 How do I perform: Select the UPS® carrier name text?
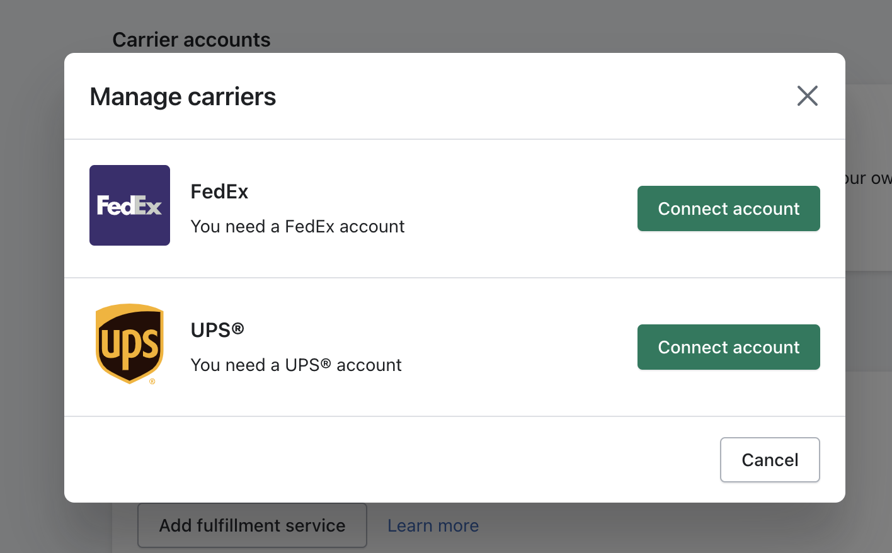tap(217, 330)
